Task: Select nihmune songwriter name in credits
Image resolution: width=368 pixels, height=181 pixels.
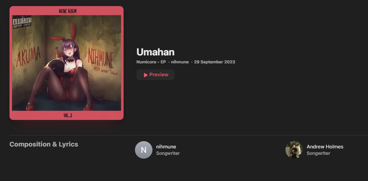Action: (166, 147)
